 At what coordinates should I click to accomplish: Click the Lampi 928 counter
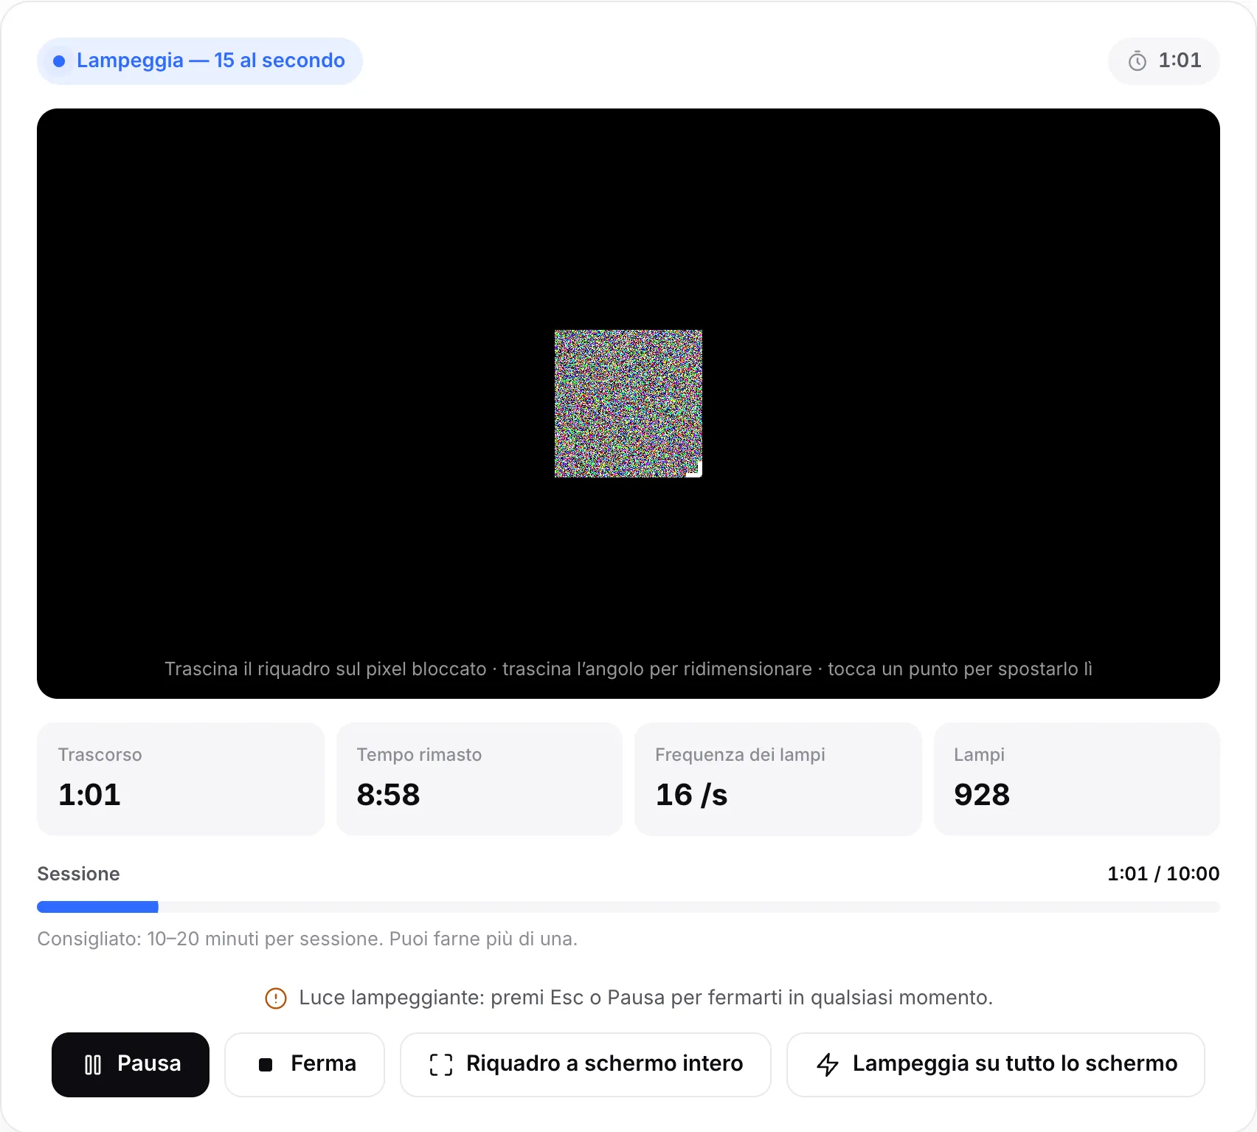1077,779
